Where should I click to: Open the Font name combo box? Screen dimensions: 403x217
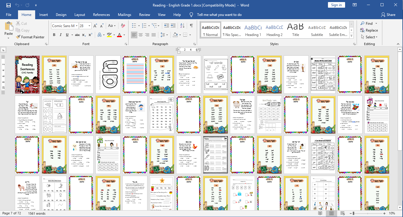coord(64,26)
